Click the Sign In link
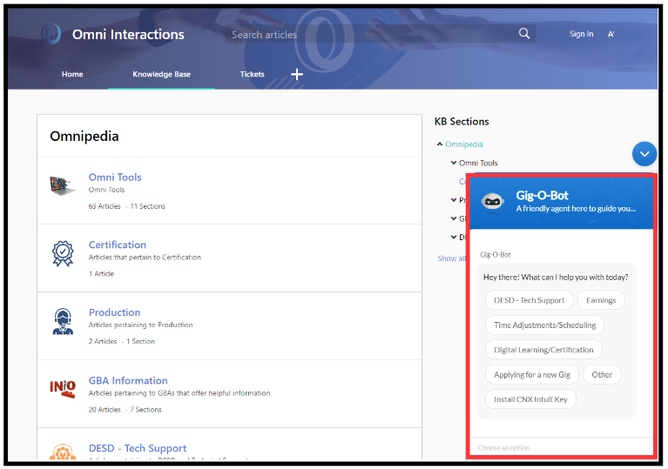Viewport: 668px width, 469px height. (582, 34)
